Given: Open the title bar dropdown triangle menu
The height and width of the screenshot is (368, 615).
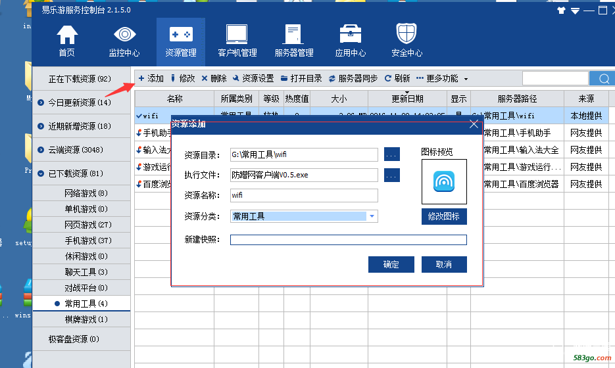Looking at the screenshot, I should coord(575,11).
